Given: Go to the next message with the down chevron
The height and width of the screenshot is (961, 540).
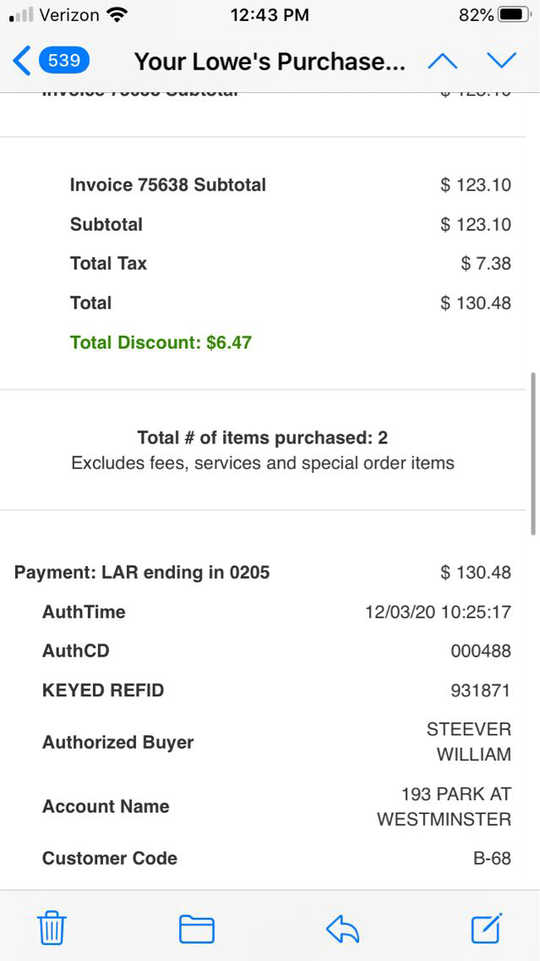Looking at the screenshot, I should [501, 61].
